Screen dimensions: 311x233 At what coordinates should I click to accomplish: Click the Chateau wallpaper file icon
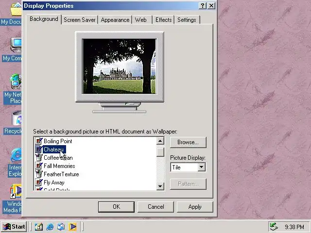pos(39,150)
